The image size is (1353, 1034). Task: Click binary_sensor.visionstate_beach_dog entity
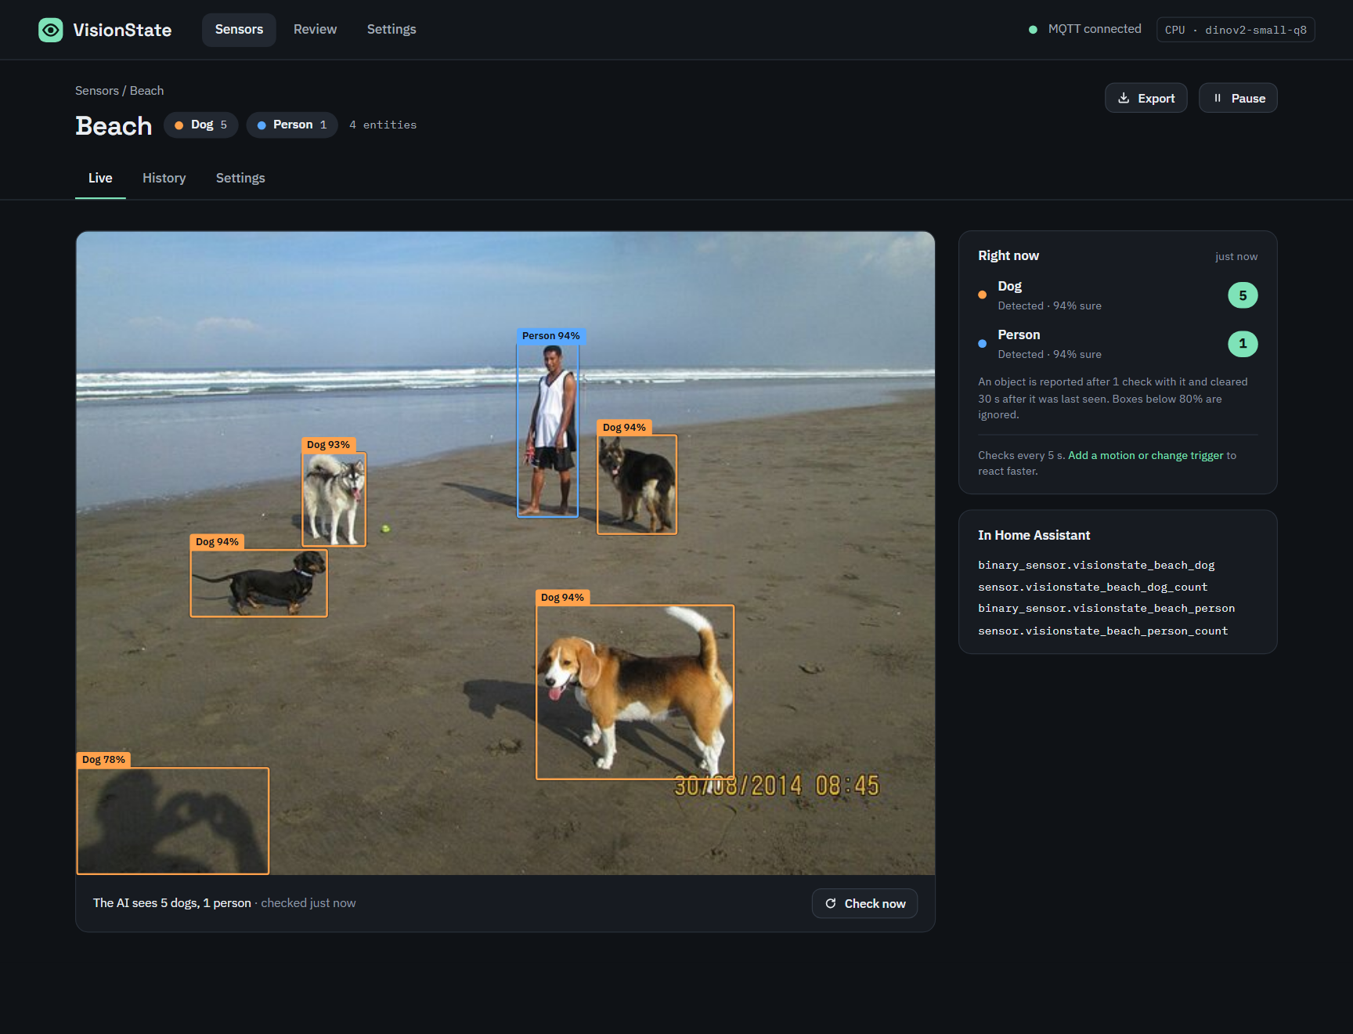pyautogui.click(x=1096, y=565)
